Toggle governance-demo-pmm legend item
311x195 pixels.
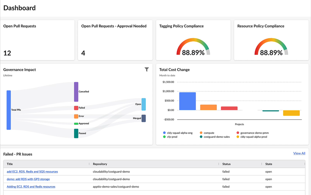(x=253, y=133)
